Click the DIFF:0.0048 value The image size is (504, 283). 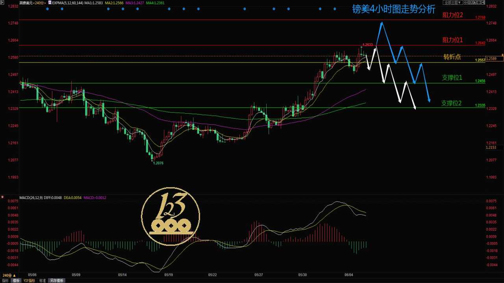[x=53, y=198]
